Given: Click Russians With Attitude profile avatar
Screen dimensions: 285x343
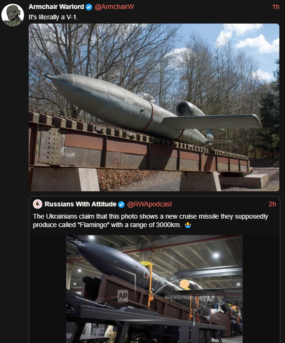Looking at the screenshot, I should coord(38,204).
